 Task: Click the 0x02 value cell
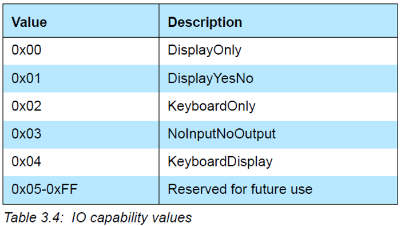click(x=81, y=106)
